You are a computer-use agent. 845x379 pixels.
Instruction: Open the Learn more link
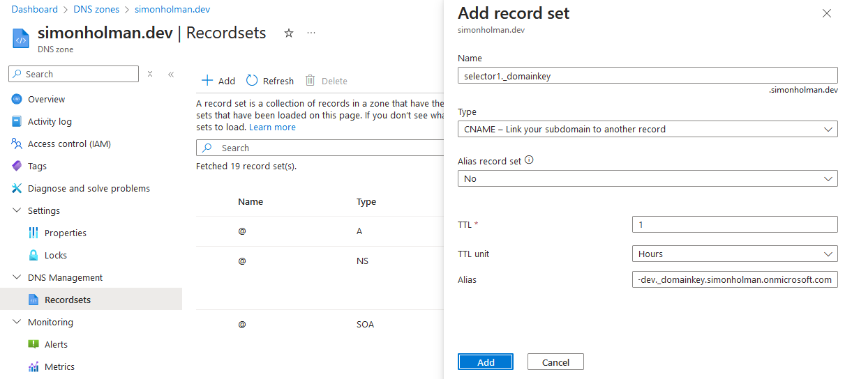[x=272, y=127]
